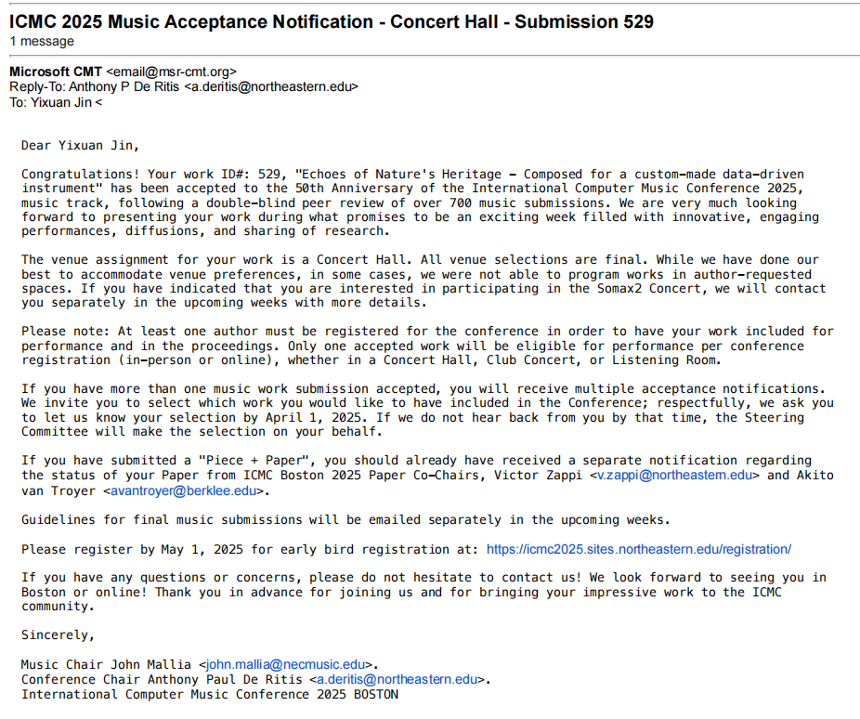Open John Mallia's necmusic.edu email link

click(x=286, y=665)
